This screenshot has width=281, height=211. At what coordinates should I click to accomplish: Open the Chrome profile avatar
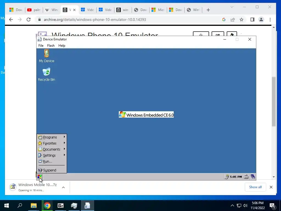click(261, 20)
